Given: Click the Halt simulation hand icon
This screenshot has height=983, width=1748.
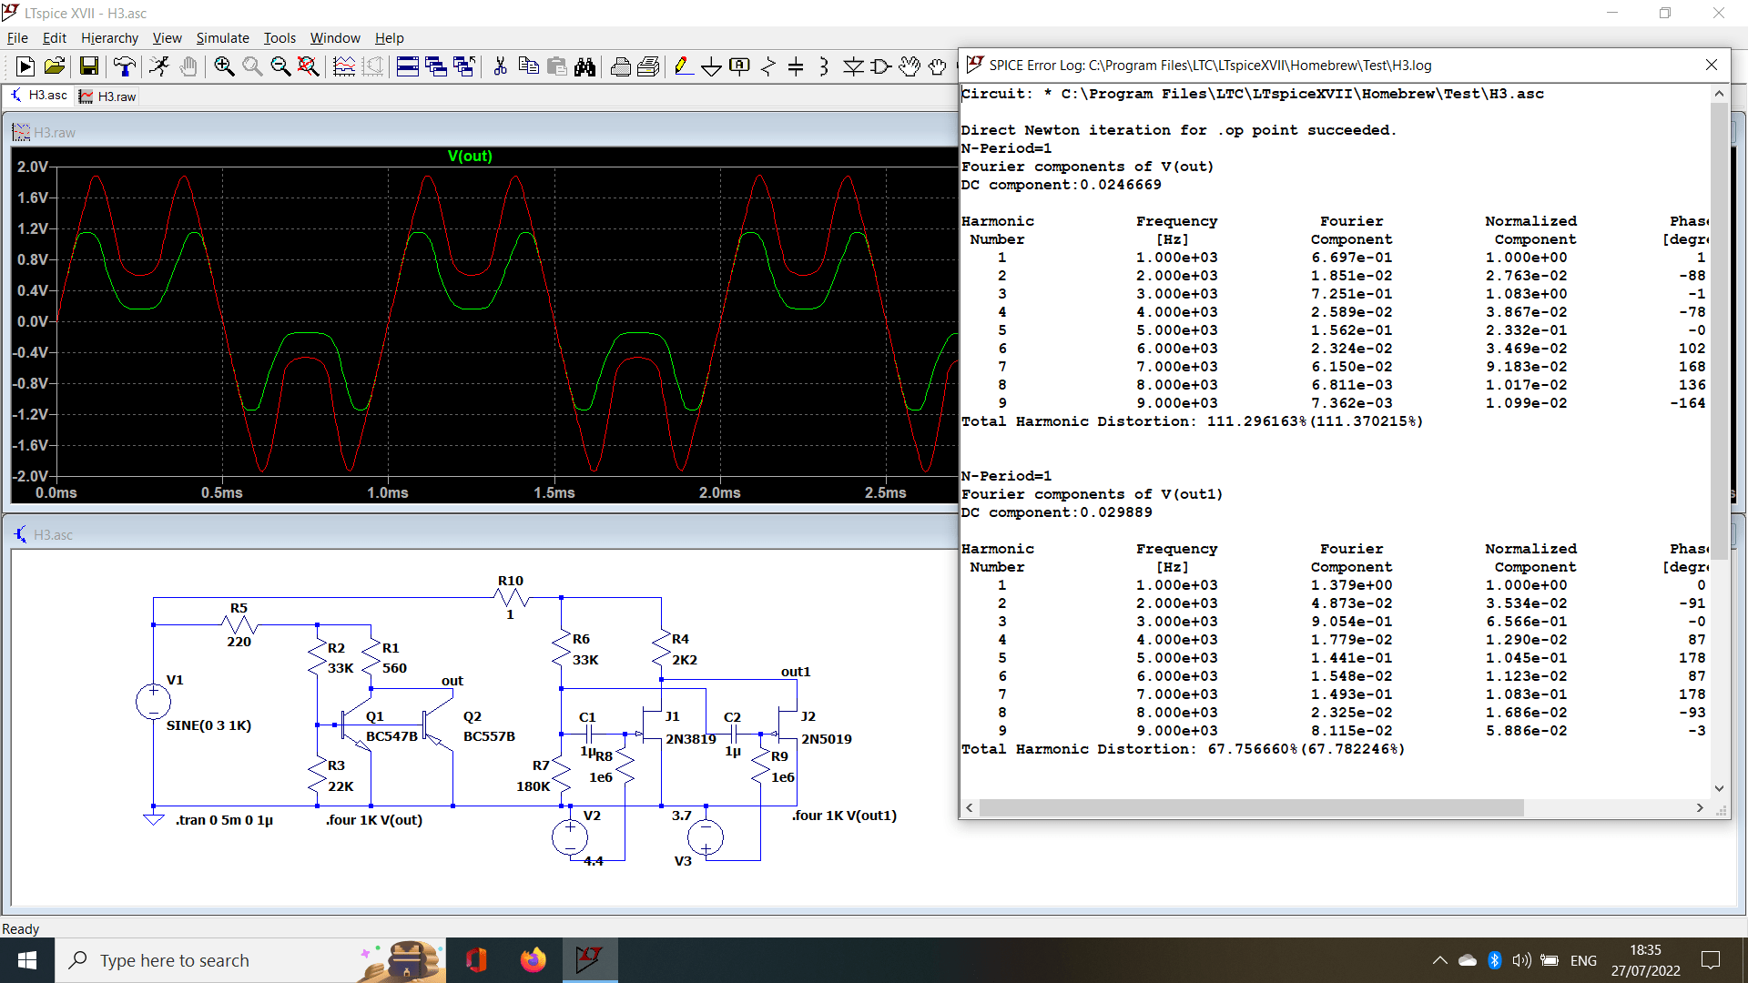Looking at the screenshot, I should [x=188, y=66].
